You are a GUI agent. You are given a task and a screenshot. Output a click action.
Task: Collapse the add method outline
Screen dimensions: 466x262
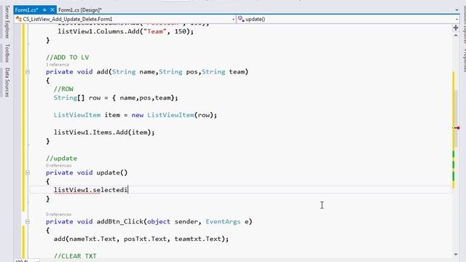tap(28, 72)
